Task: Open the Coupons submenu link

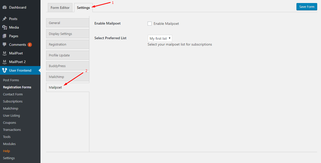Action: click(x=10, y=123)
